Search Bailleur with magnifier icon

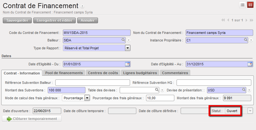(124, 40)
